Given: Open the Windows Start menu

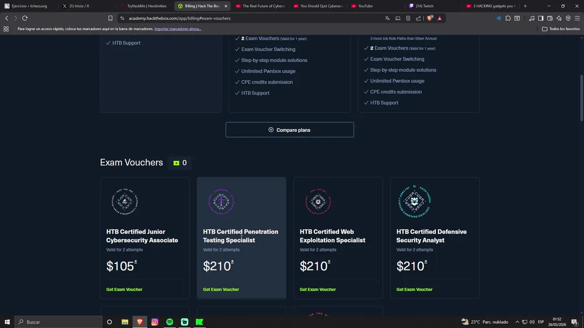Looking at the screenshot, I should click(x=7, y=322).
